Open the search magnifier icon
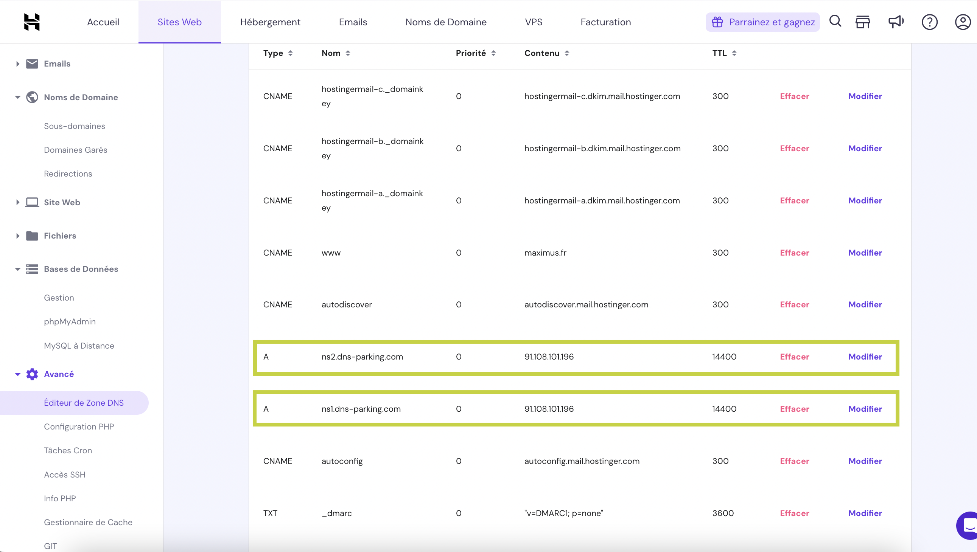 tap(835, 22)
